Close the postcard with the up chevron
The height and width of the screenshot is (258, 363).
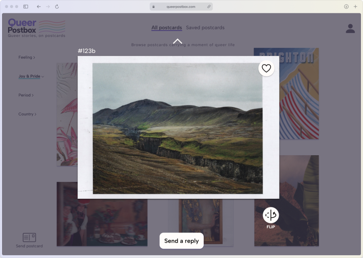[177, 41]
